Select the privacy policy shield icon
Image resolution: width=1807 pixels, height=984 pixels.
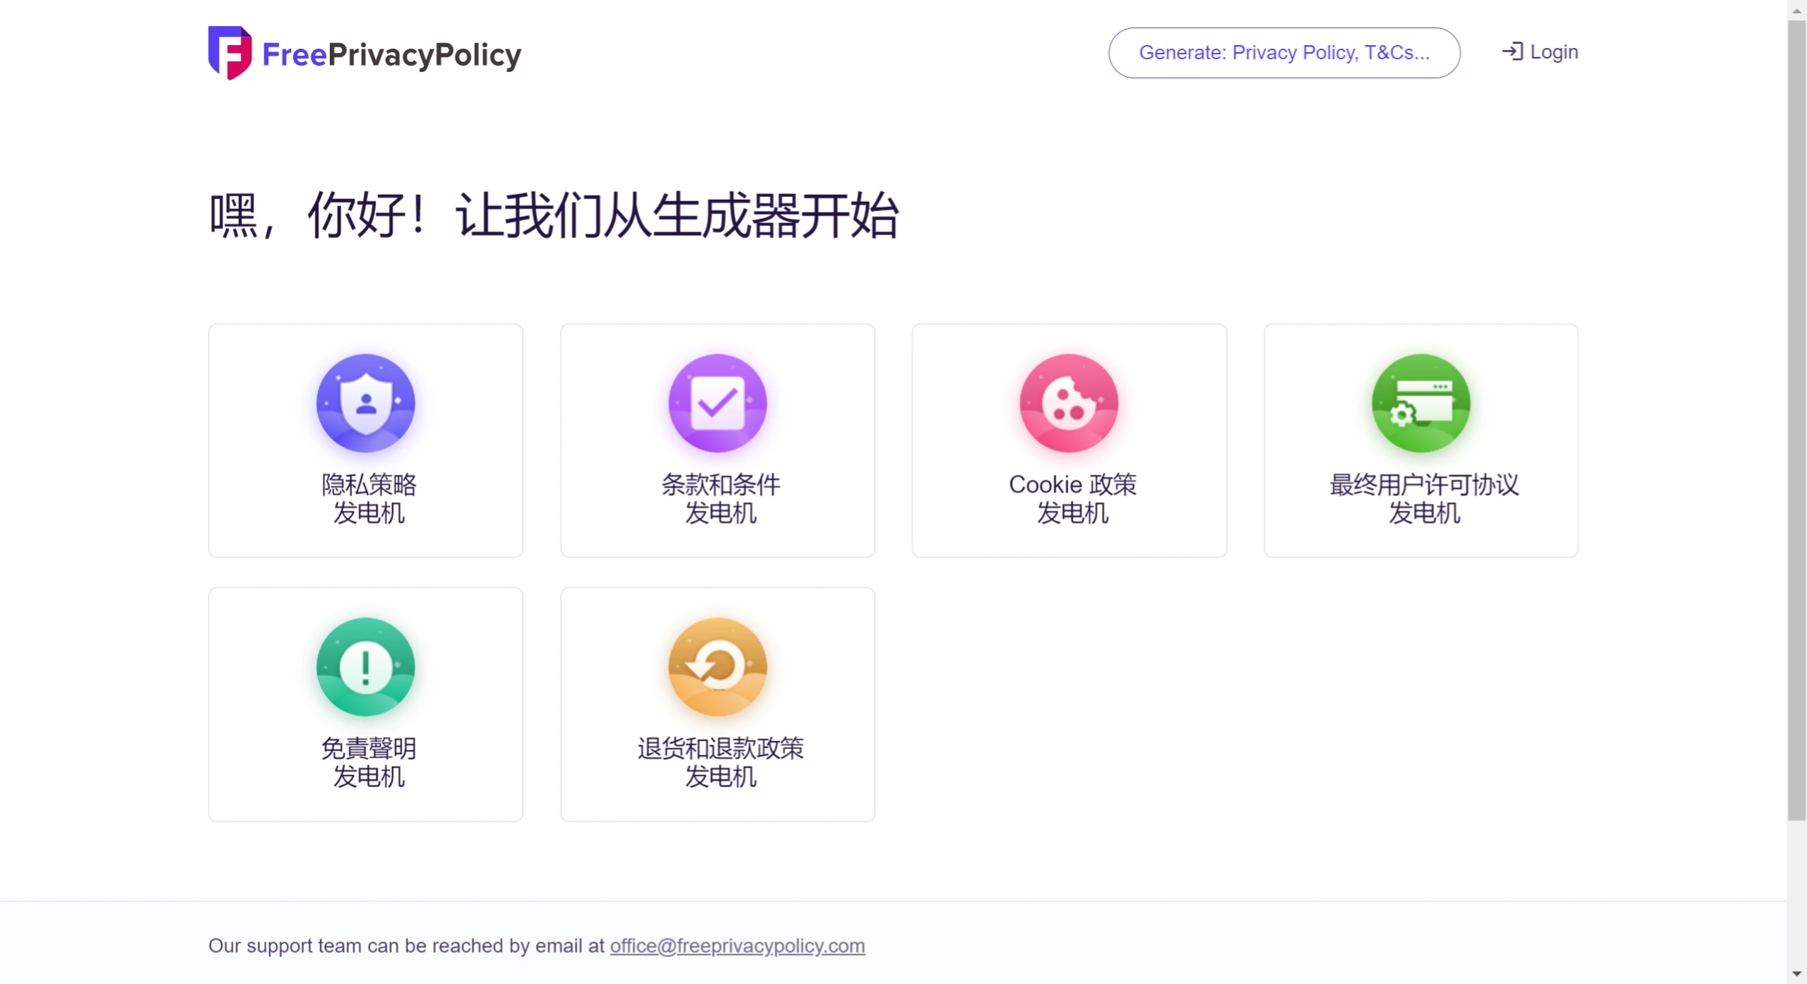click(x=365, y=402)
